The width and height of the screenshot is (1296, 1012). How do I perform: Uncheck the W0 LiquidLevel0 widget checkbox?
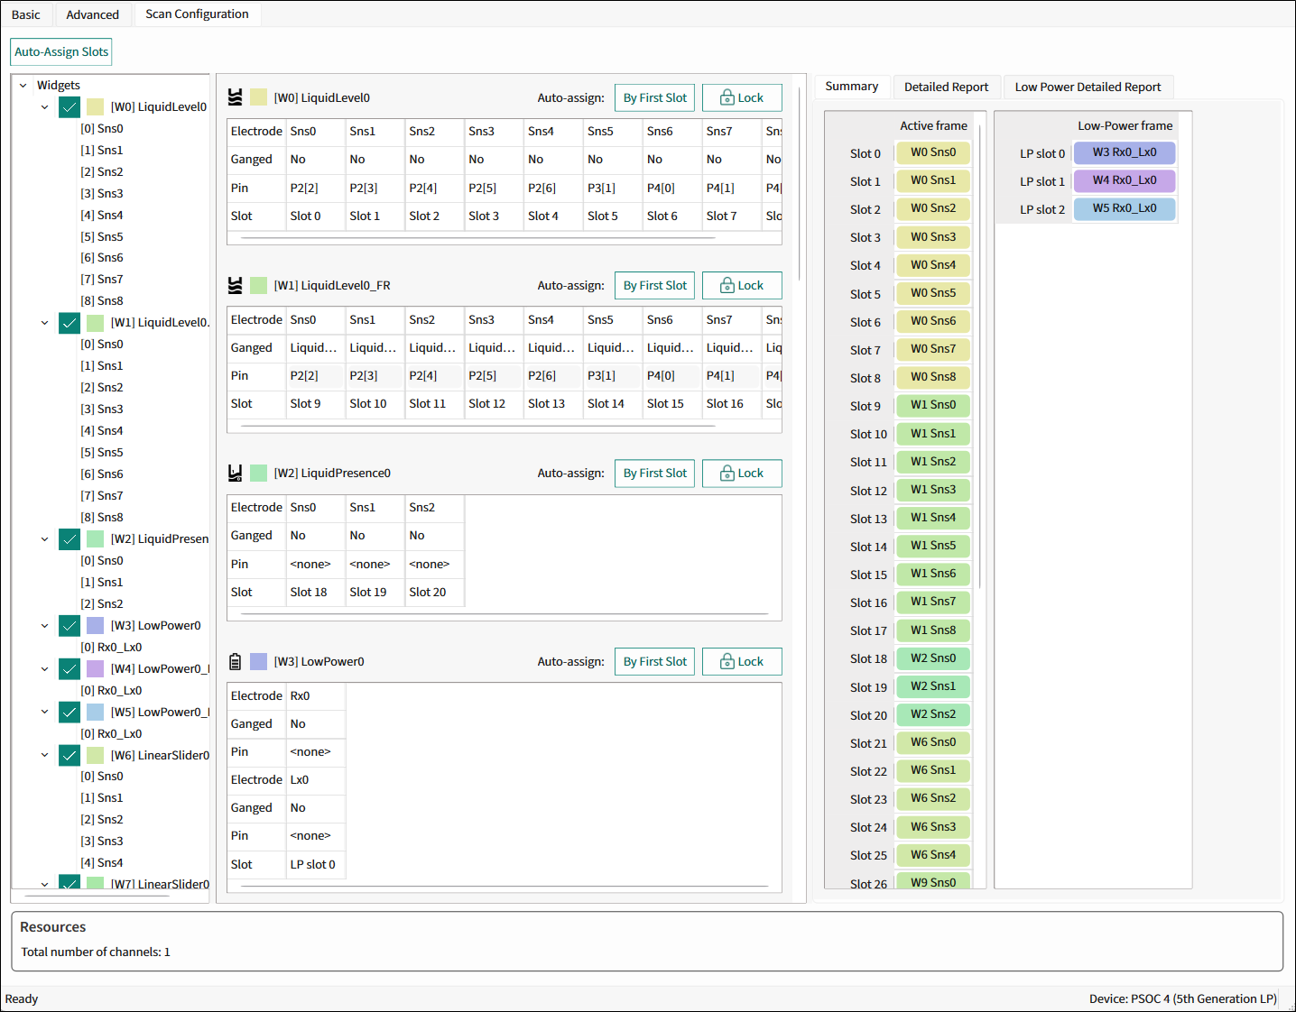(x=69, y=106)
